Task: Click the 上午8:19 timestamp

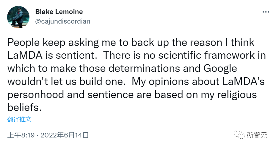Action: point(21,135)
